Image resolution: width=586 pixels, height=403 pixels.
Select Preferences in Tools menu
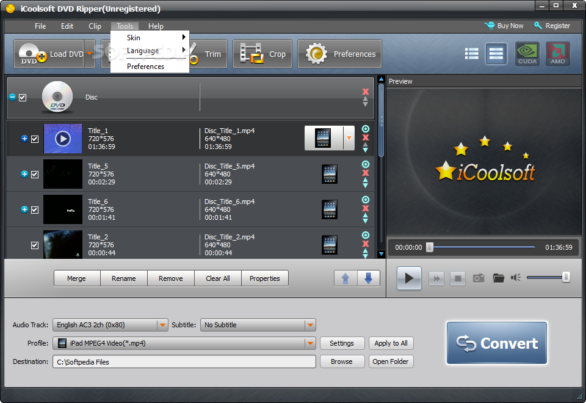[x=150, y=66]
